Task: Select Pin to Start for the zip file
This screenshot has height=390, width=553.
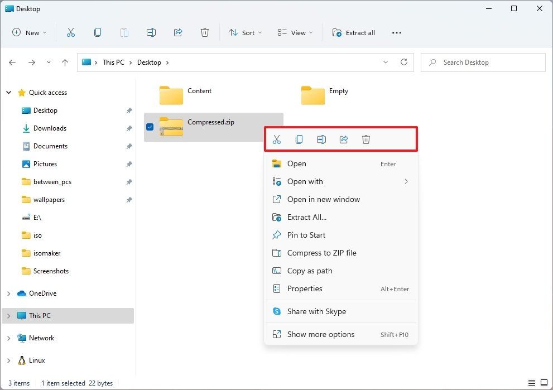Action: [x=306, y=235]
